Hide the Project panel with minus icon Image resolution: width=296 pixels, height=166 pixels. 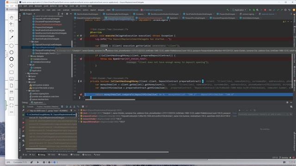(71, 14)
